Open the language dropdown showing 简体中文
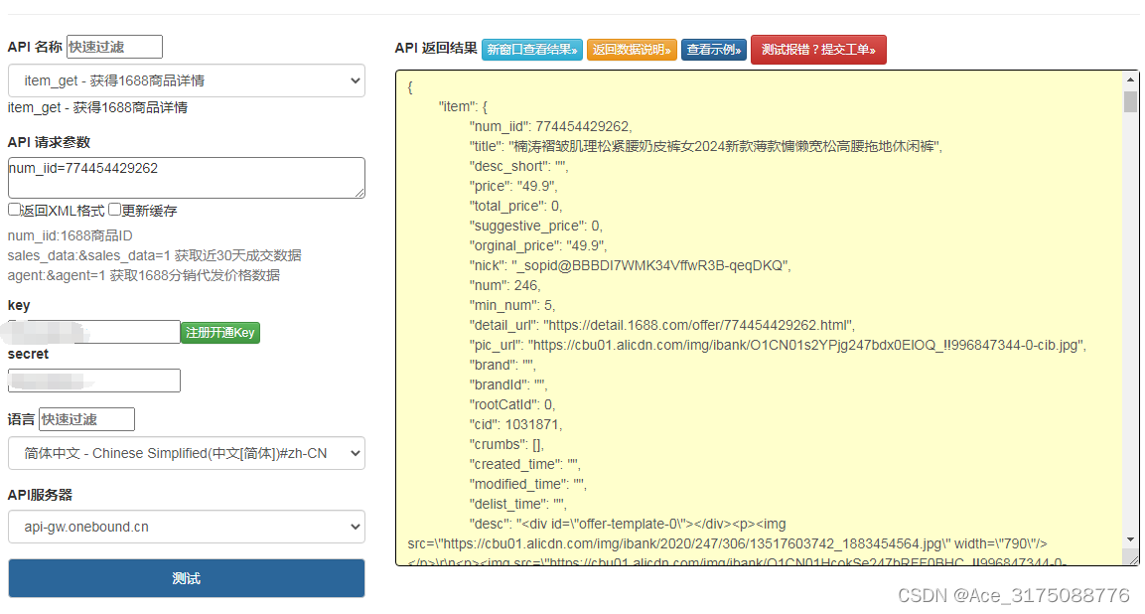This screenshot has width=1145, height=614. (186, 453)
